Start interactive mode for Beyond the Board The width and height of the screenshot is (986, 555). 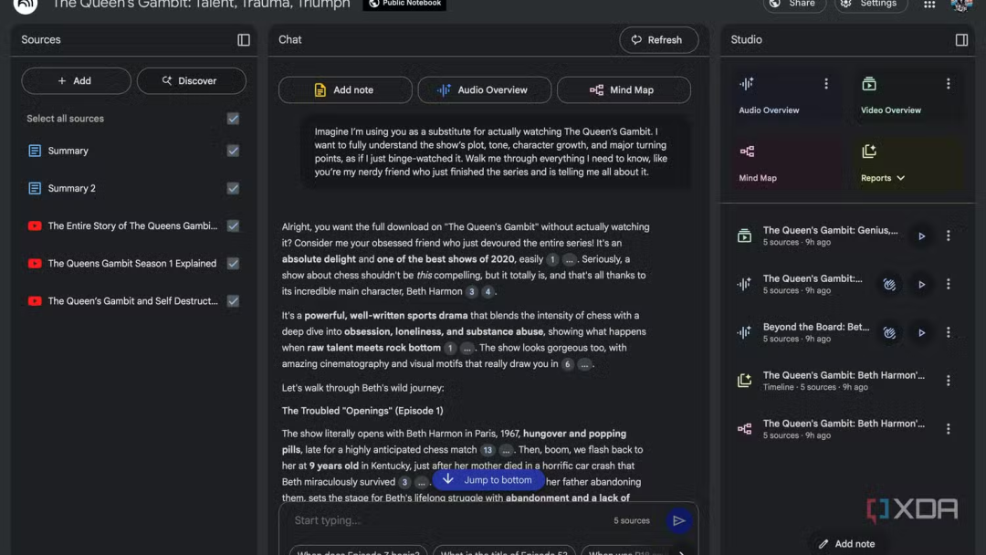(x=889, y=332)
